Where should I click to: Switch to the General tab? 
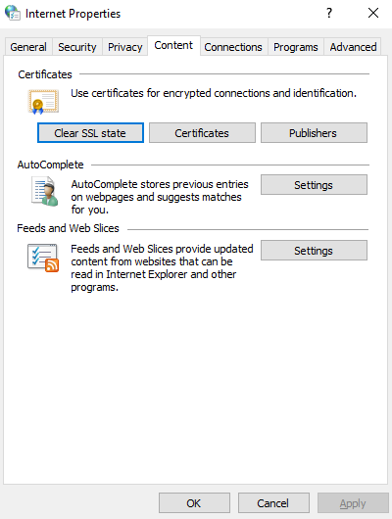tap(28, 47)
